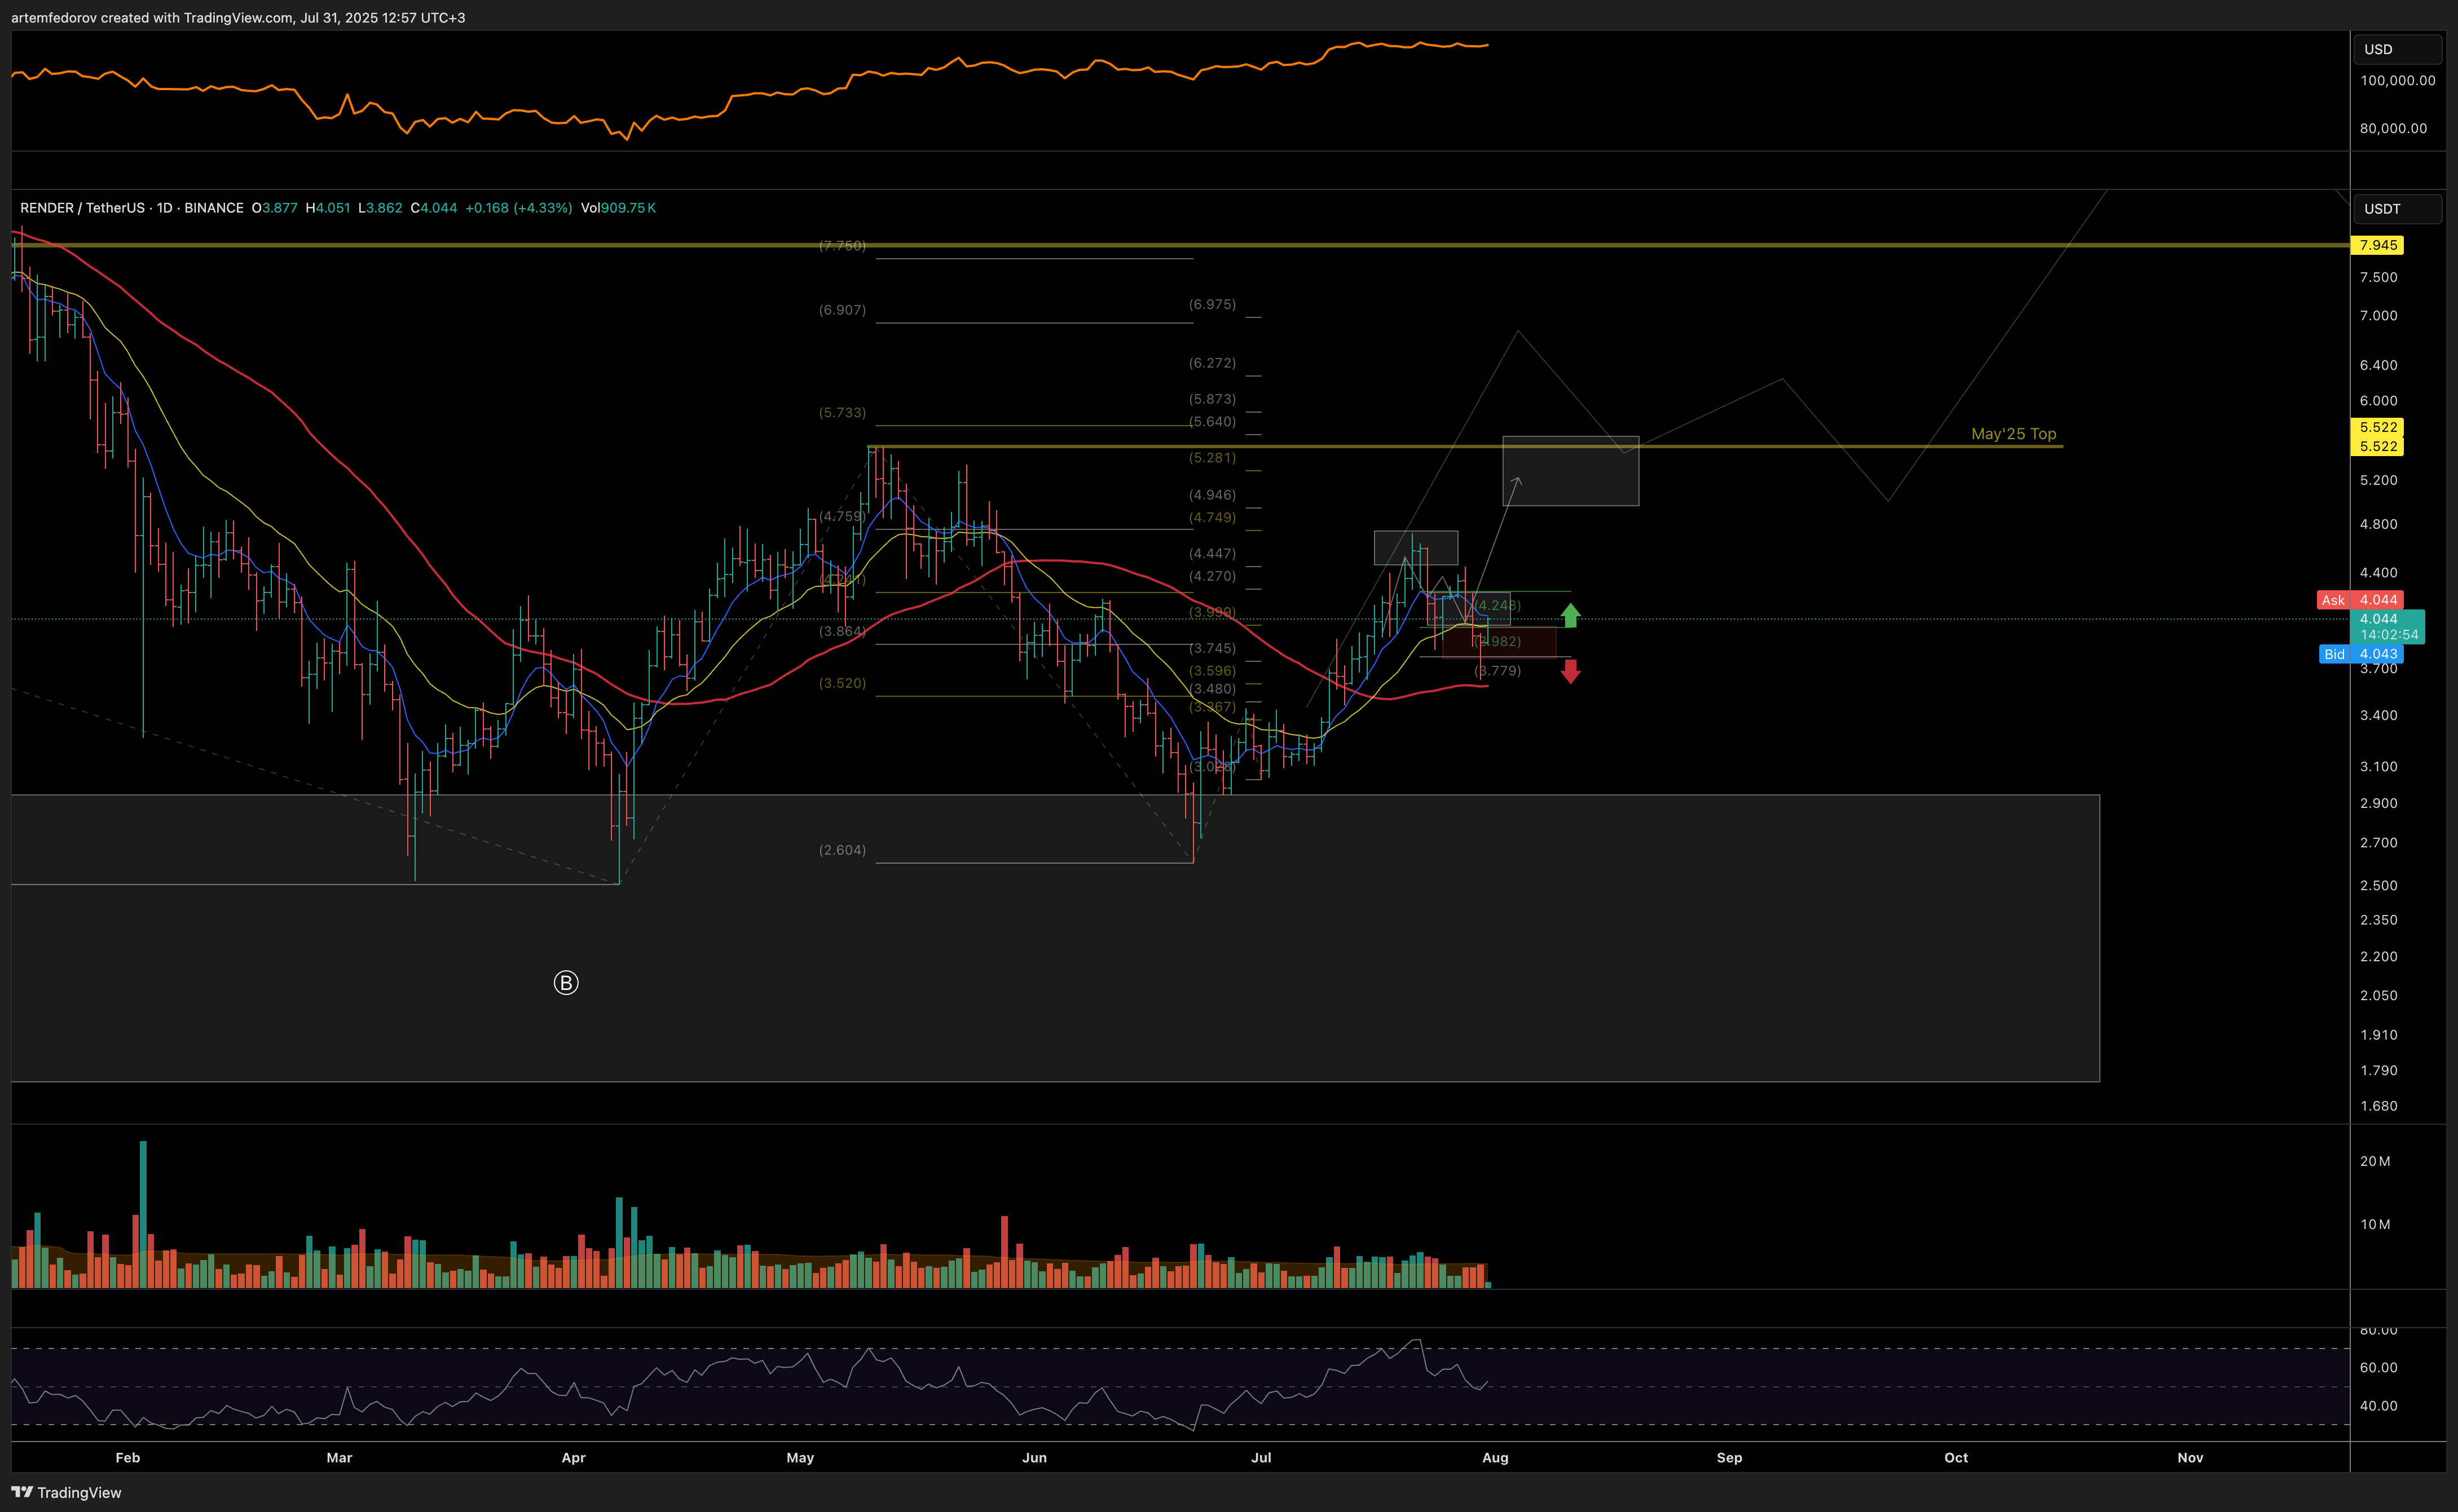
Task: Click the Vol 909.75K readout
Action: [x=618, y=208]
